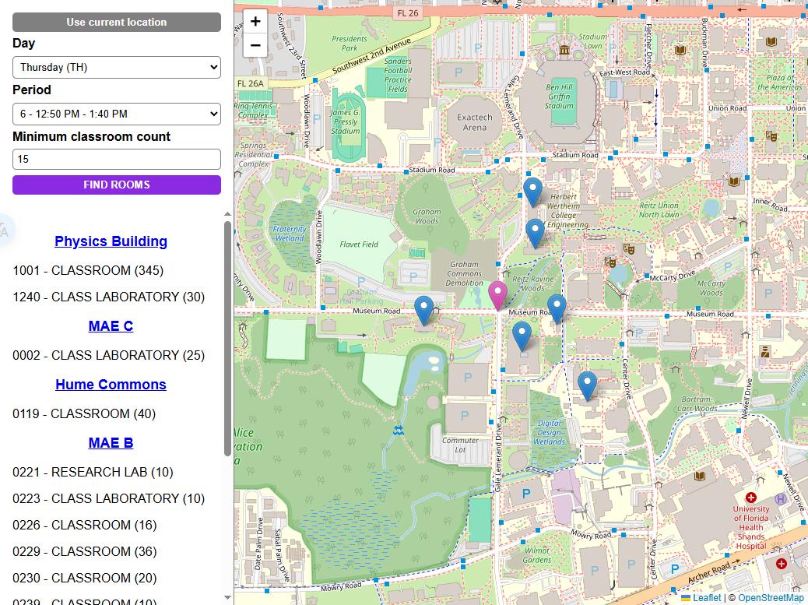This screenshot has height=605, width=808.
Task: Open the MAE B link
Action: coord(111,443)
